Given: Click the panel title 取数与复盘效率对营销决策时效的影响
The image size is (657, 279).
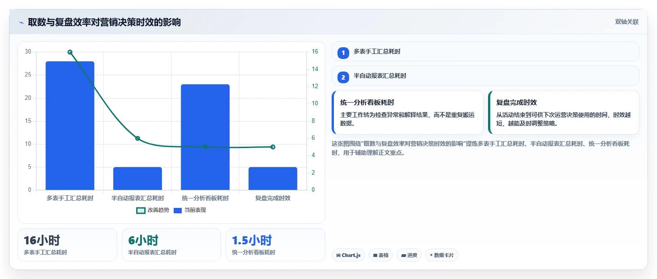Looking at the screenshot, I should [104, 22].
